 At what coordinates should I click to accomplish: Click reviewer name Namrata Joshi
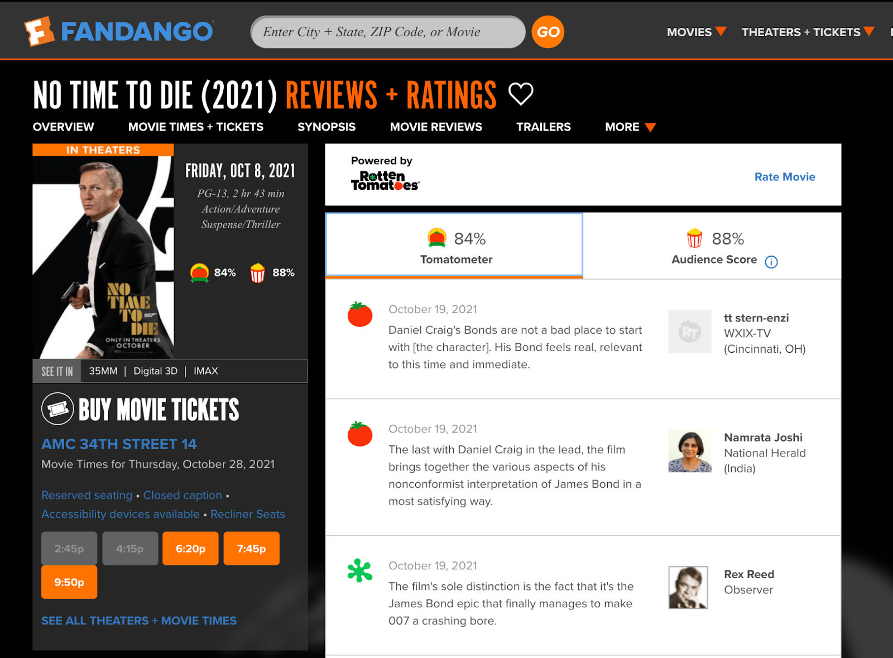(763, 438)
